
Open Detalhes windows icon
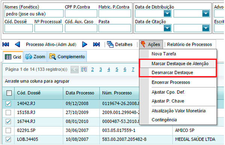(110, 44)
